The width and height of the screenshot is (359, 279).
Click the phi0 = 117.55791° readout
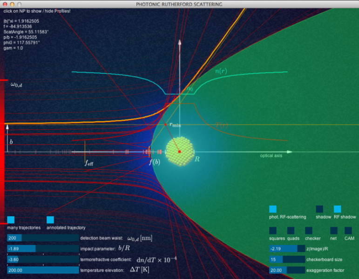coord(21,42)
